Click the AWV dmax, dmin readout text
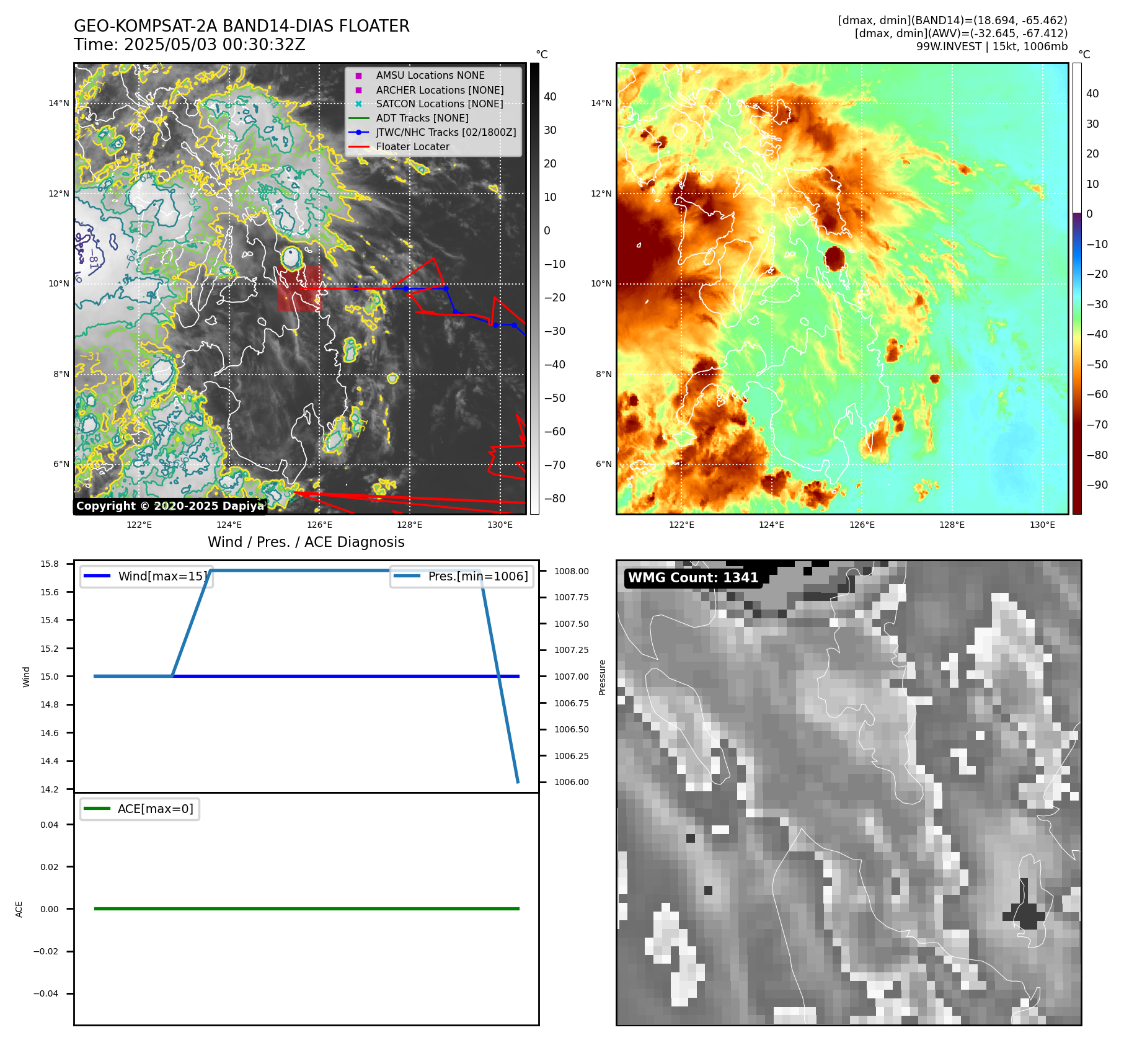 961,33
